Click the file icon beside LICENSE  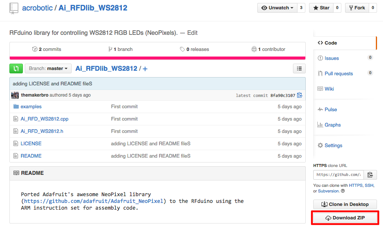(x=16, y=143)
